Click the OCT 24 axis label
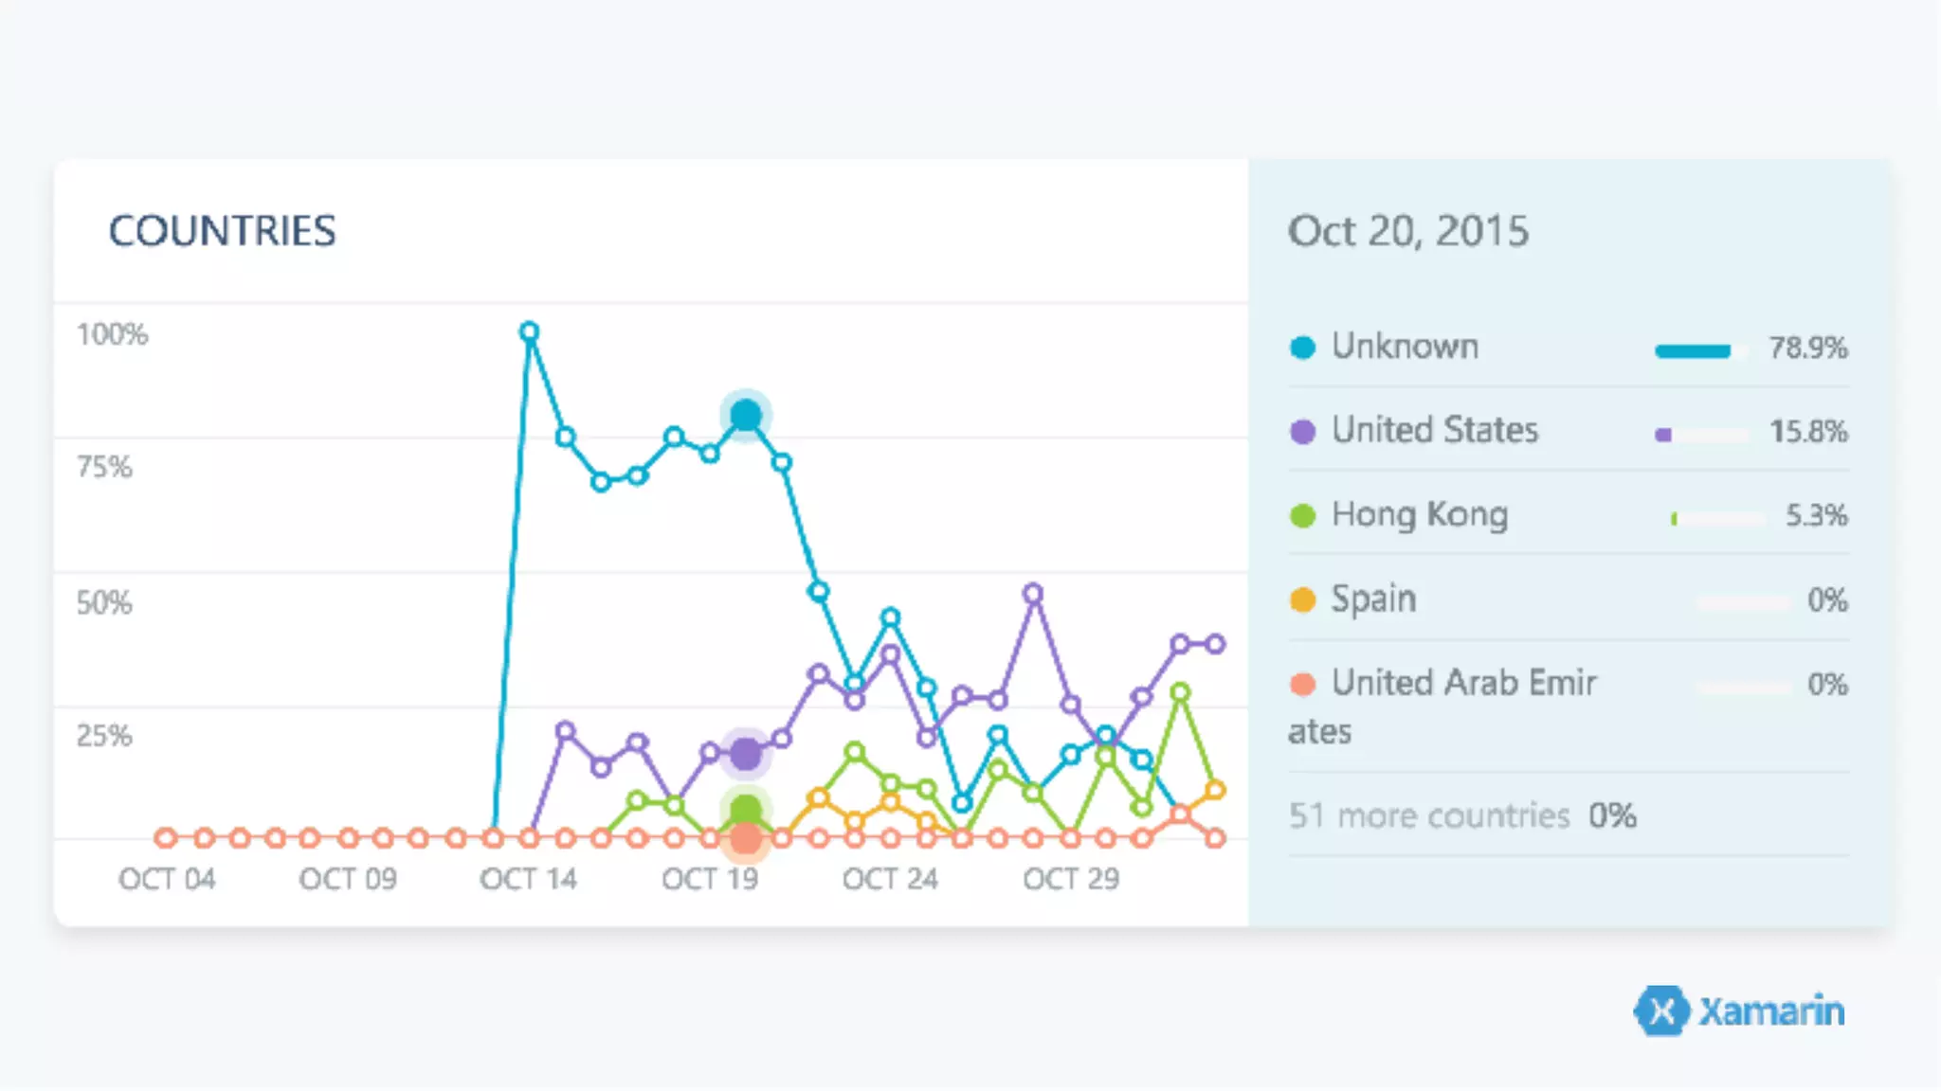Viewport: 1941px width, 1091px height. pos(890,880)
